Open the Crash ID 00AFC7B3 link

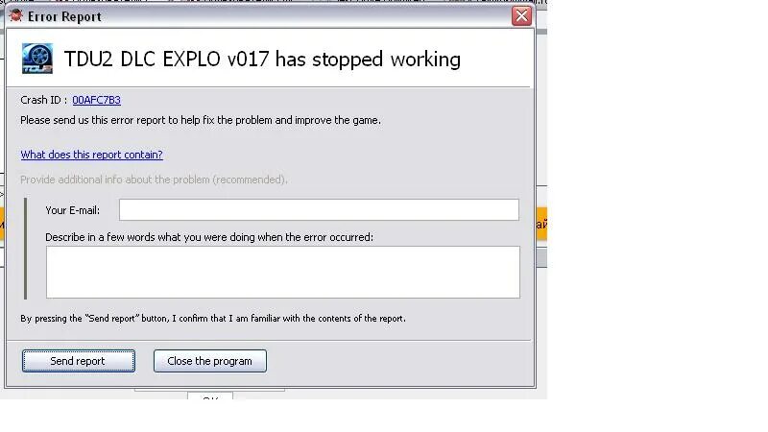[97, 100]
